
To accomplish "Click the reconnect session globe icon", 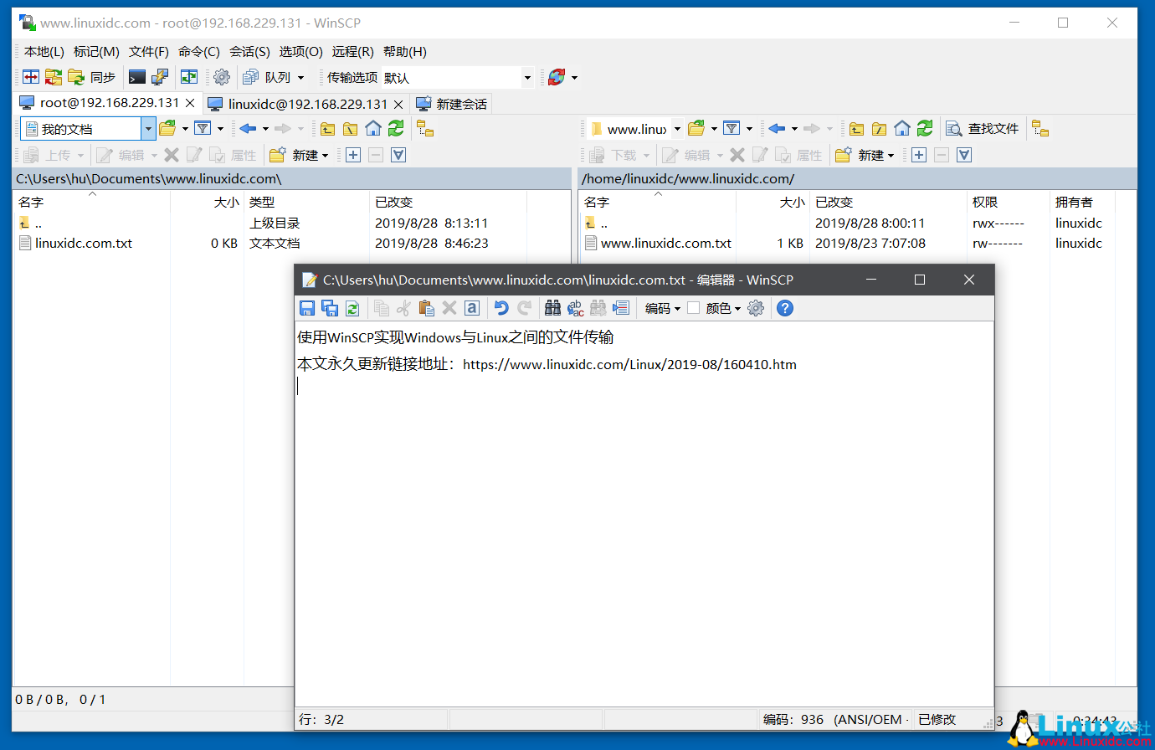I will coord(557,77).
